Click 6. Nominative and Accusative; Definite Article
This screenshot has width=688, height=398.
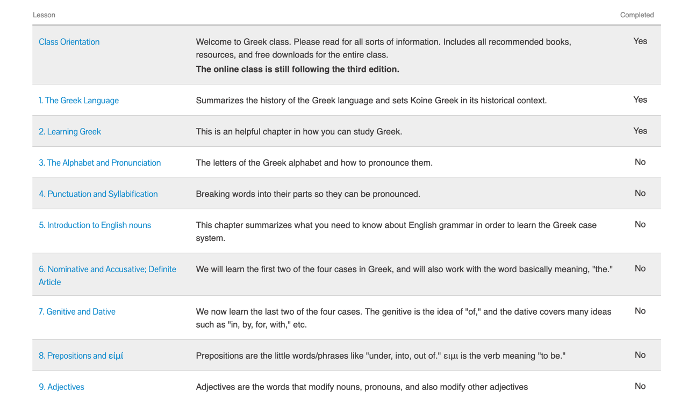[107, 269]
